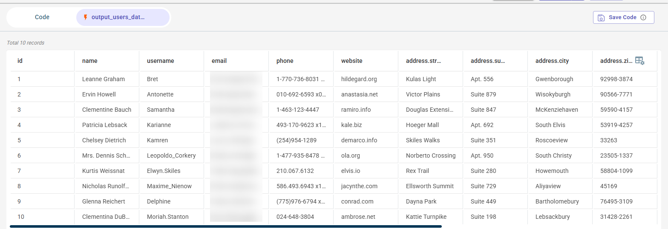
Task: Click the horizontal scrollbar under the table
Action: pyautogui.click(x=226, y=226)
